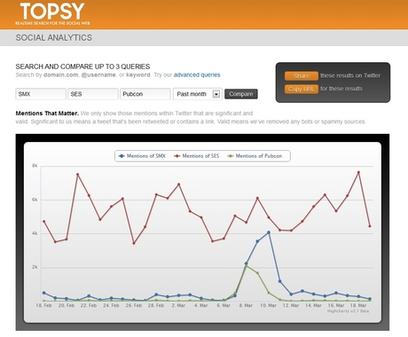408x337 pixels.
Task: Click the '12. Mar' x-axis label
Action: pyautogui.click(x=291, y=305)
